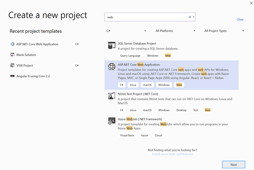Select ASP.NET Core Web Application result title
Viewport: 254px width, 170px height.
click(139, 65)
